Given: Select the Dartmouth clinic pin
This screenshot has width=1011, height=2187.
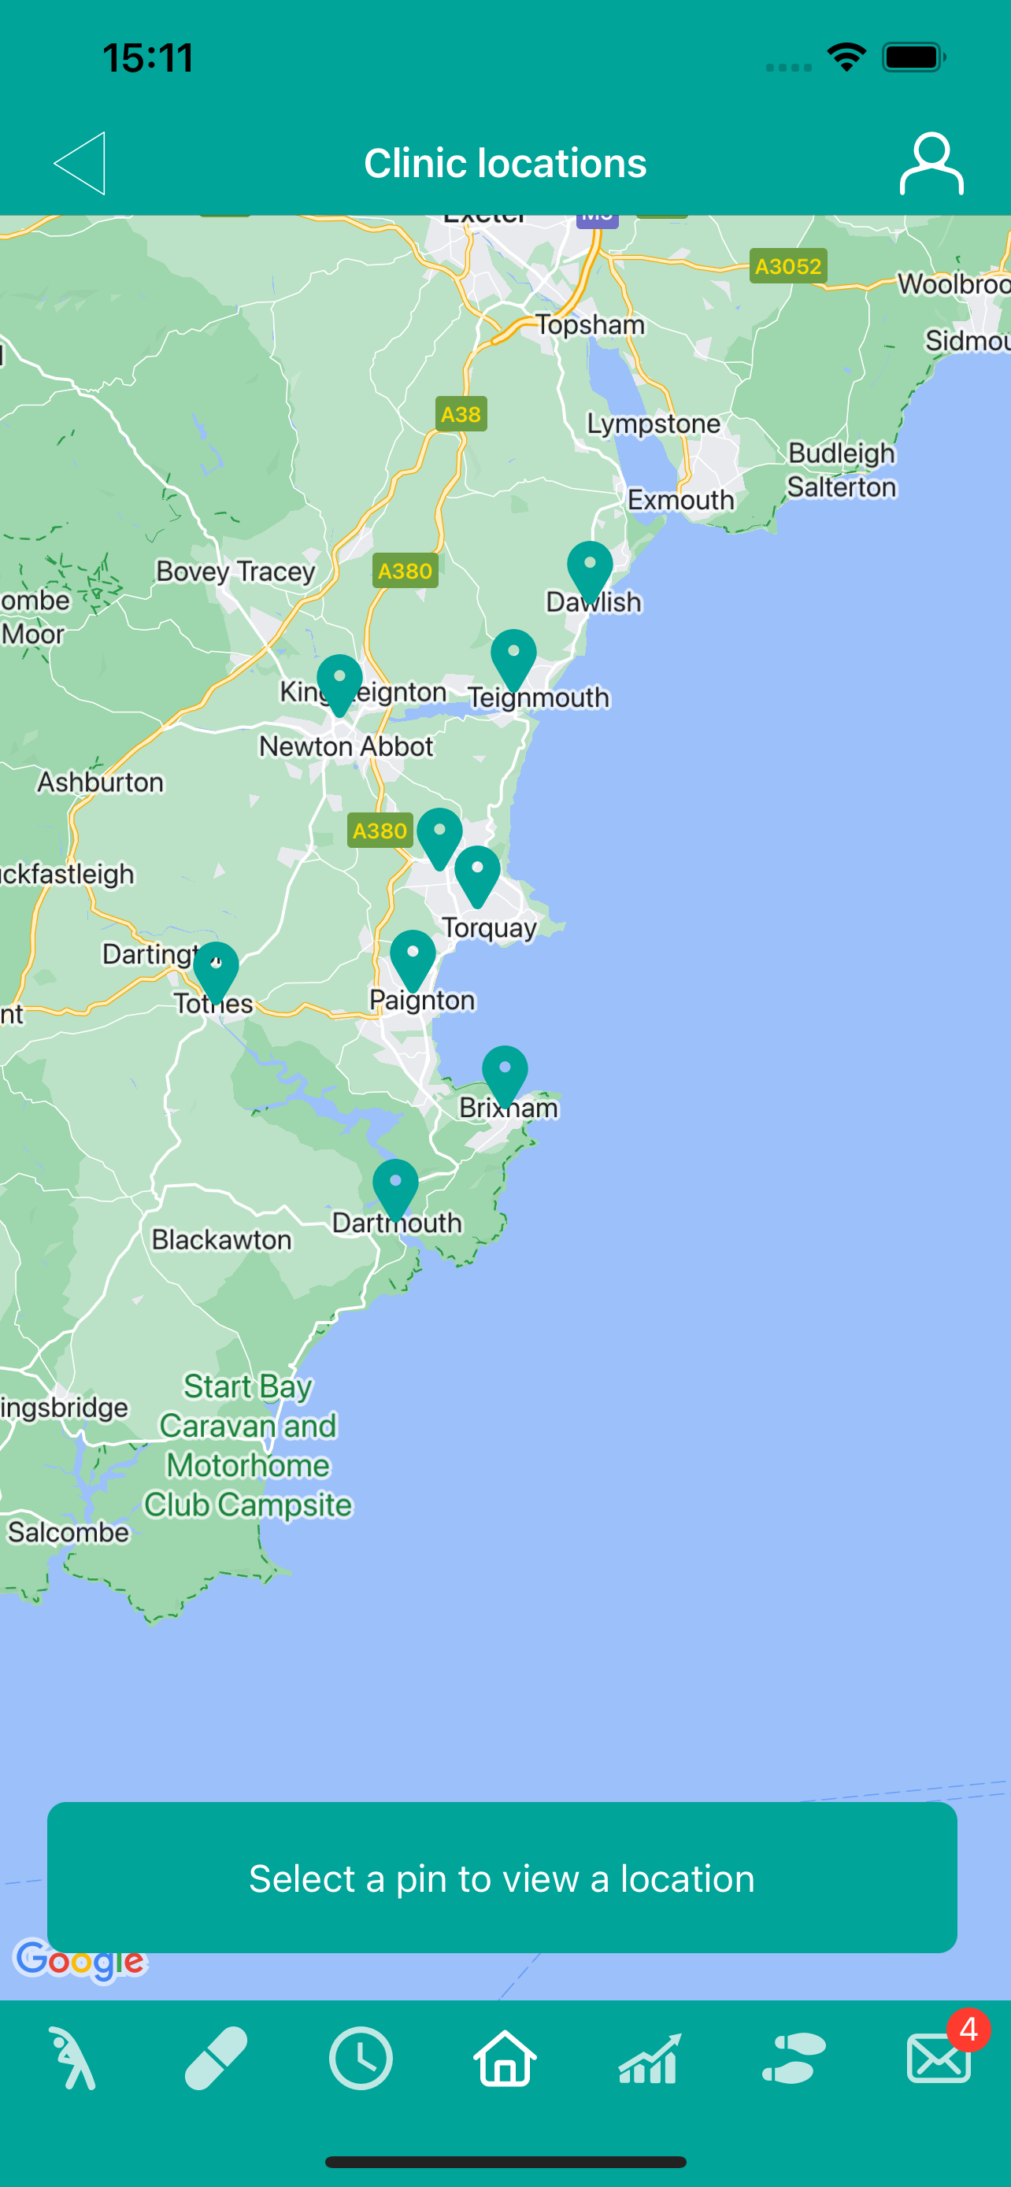Looking at the screenshot, I should (395, 1190).
